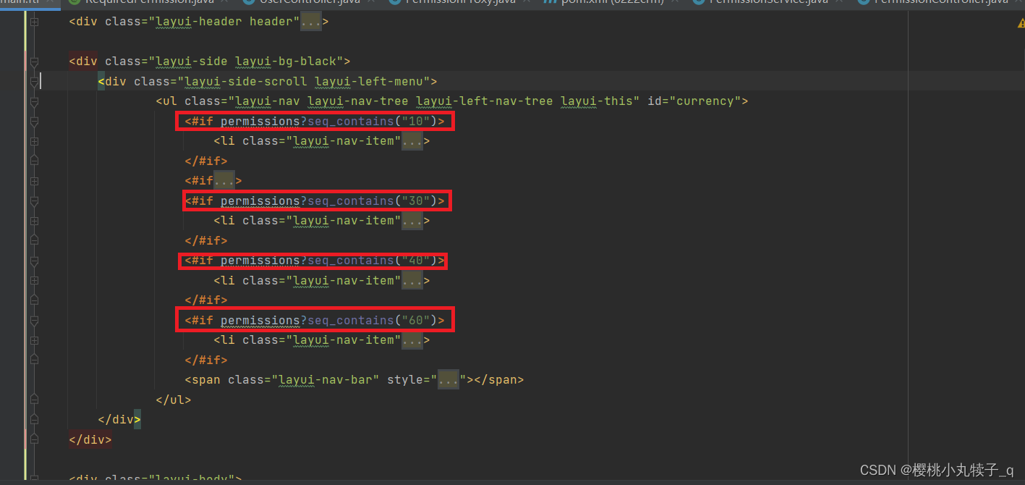Click the folded ellipsis in layui-header div line

coord(310,22)
